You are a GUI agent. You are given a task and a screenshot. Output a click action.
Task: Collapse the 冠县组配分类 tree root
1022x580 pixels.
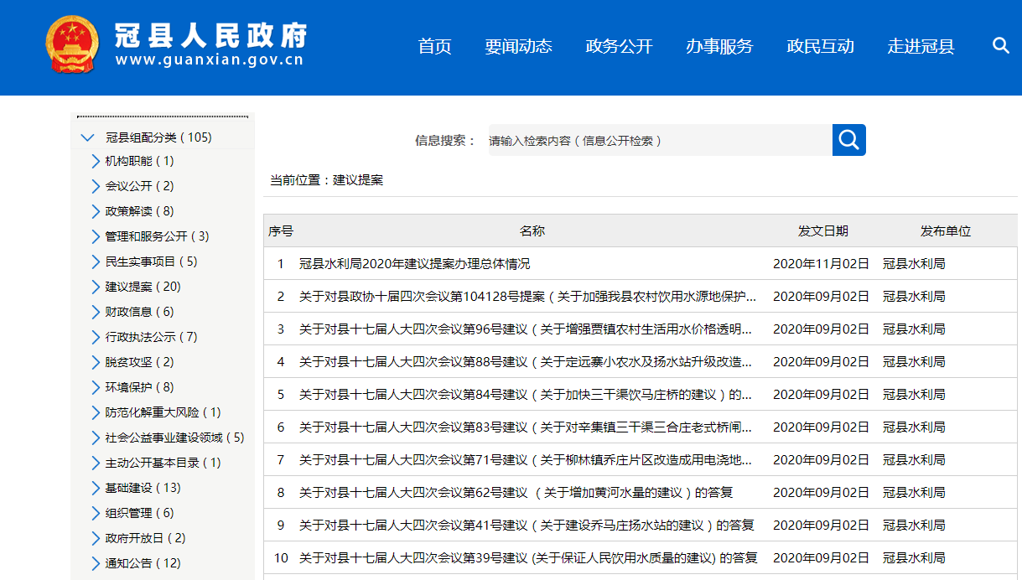87,137
